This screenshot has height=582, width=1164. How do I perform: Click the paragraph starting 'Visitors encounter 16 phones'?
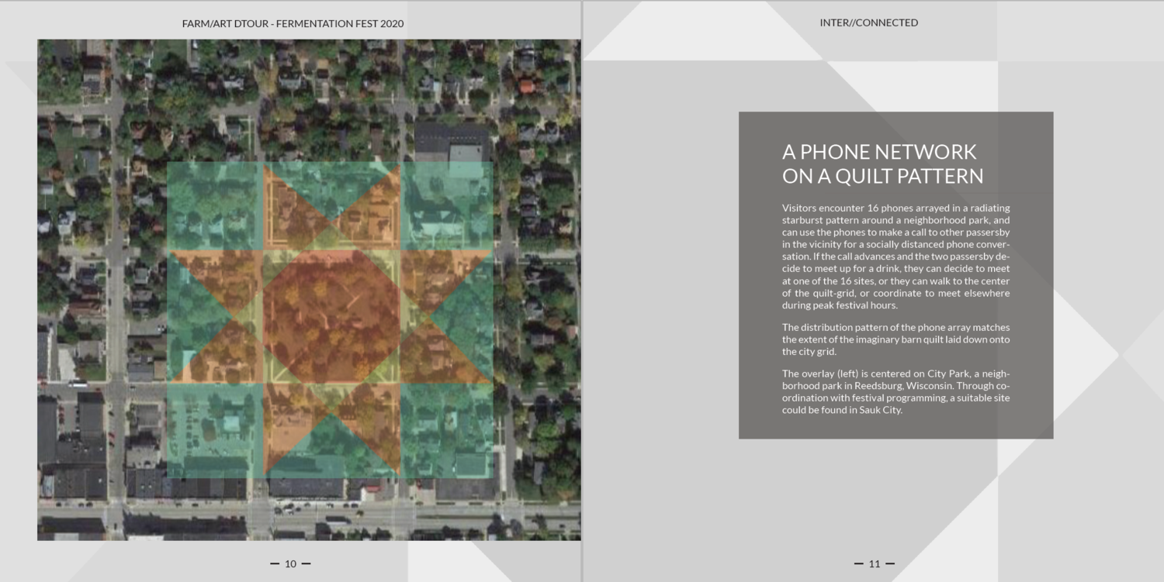tap(896, 257)
